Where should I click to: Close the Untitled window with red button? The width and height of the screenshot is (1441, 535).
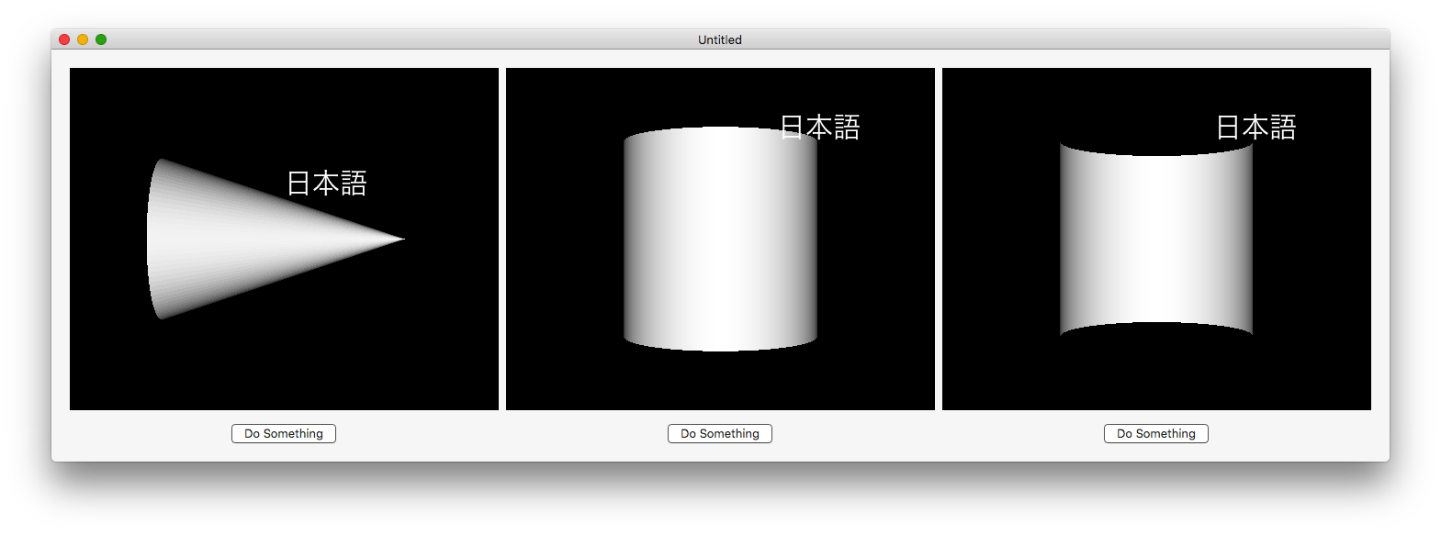[64, 39]
